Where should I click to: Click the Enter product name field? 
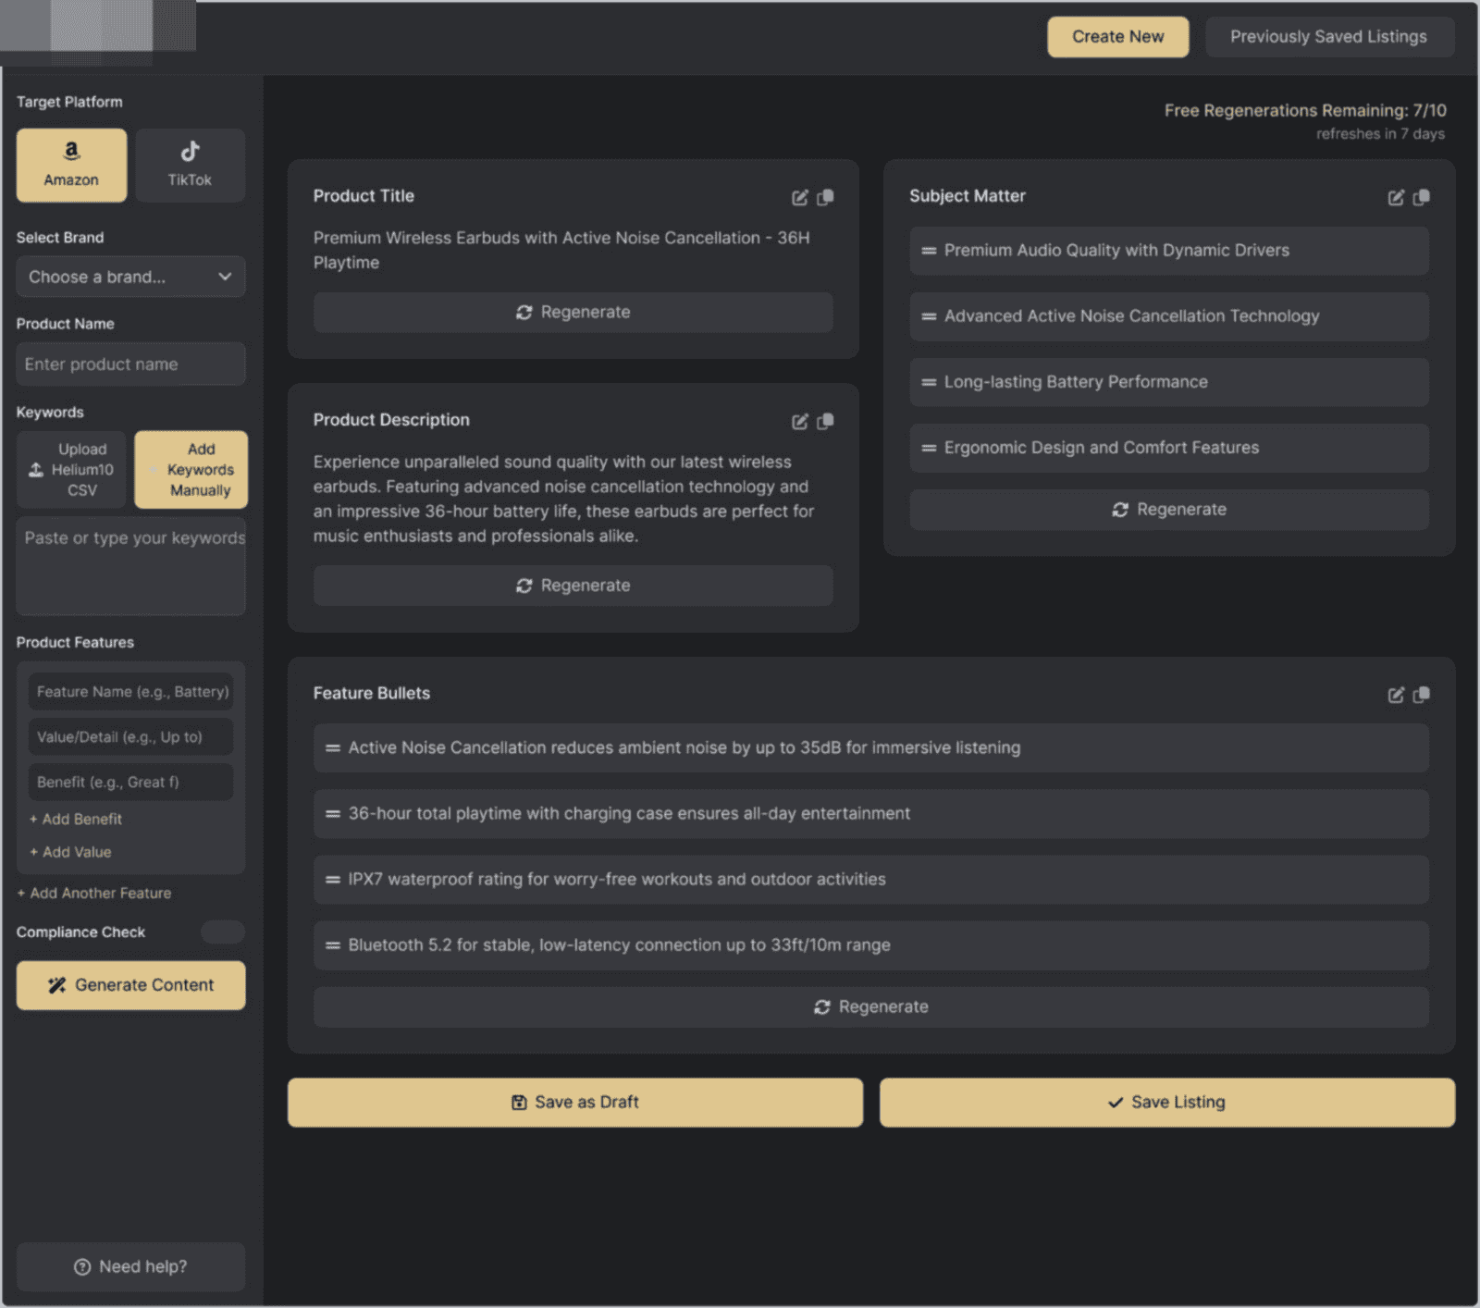(129, 364)
